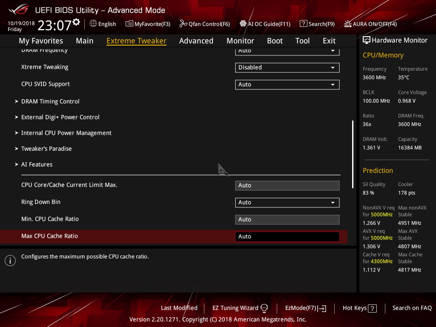Open the My Favorites tab
This screenshot has height=327, width=436.
click(x=41, y=41)
